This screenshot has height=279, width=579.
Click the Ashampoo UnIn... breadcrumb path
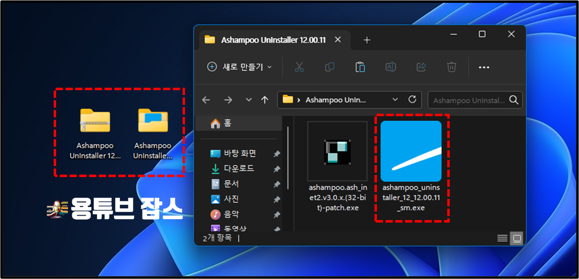click(336, 100)
